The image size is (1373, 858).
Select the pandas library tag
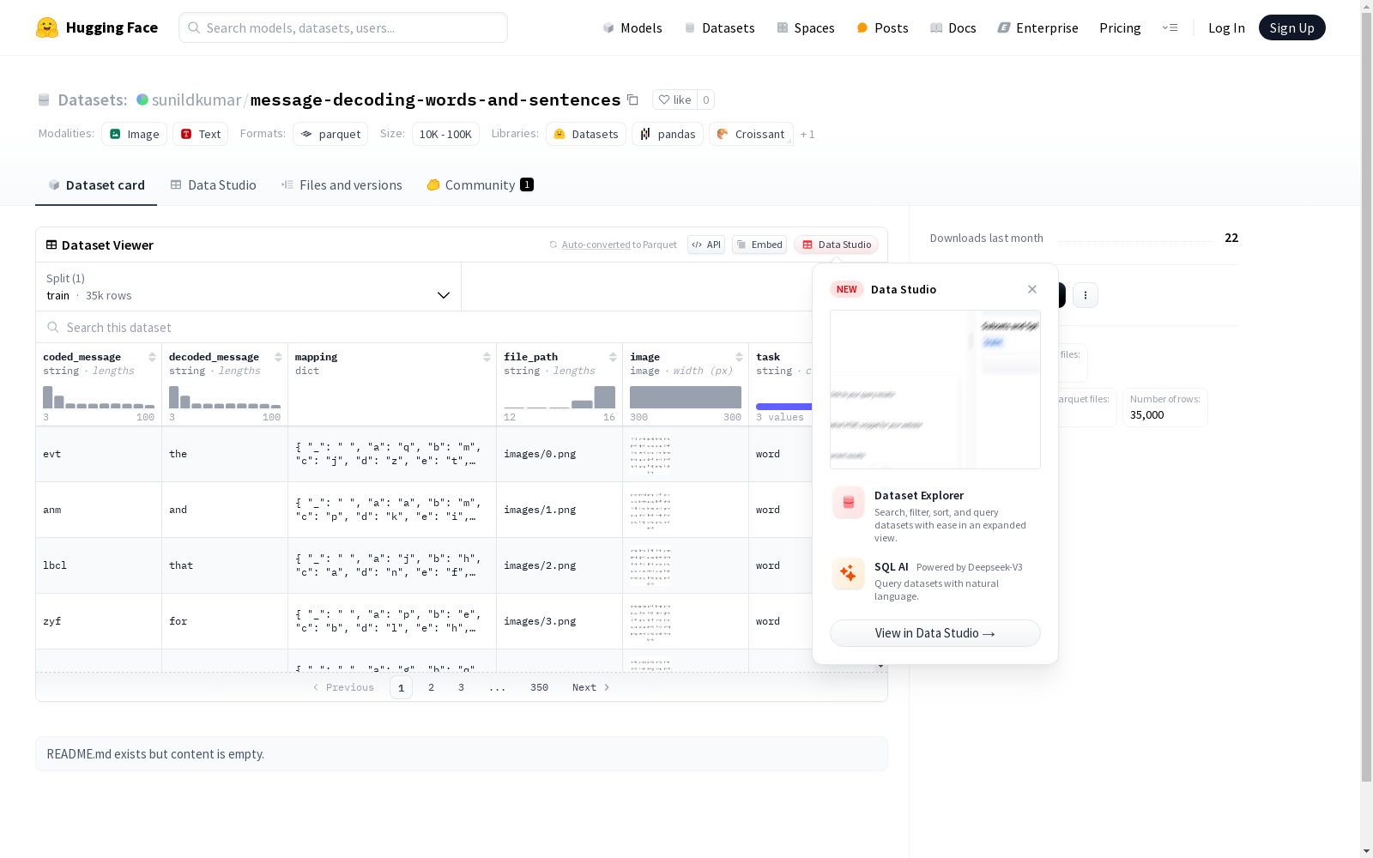pyautogui.click(x=668, y=134)
